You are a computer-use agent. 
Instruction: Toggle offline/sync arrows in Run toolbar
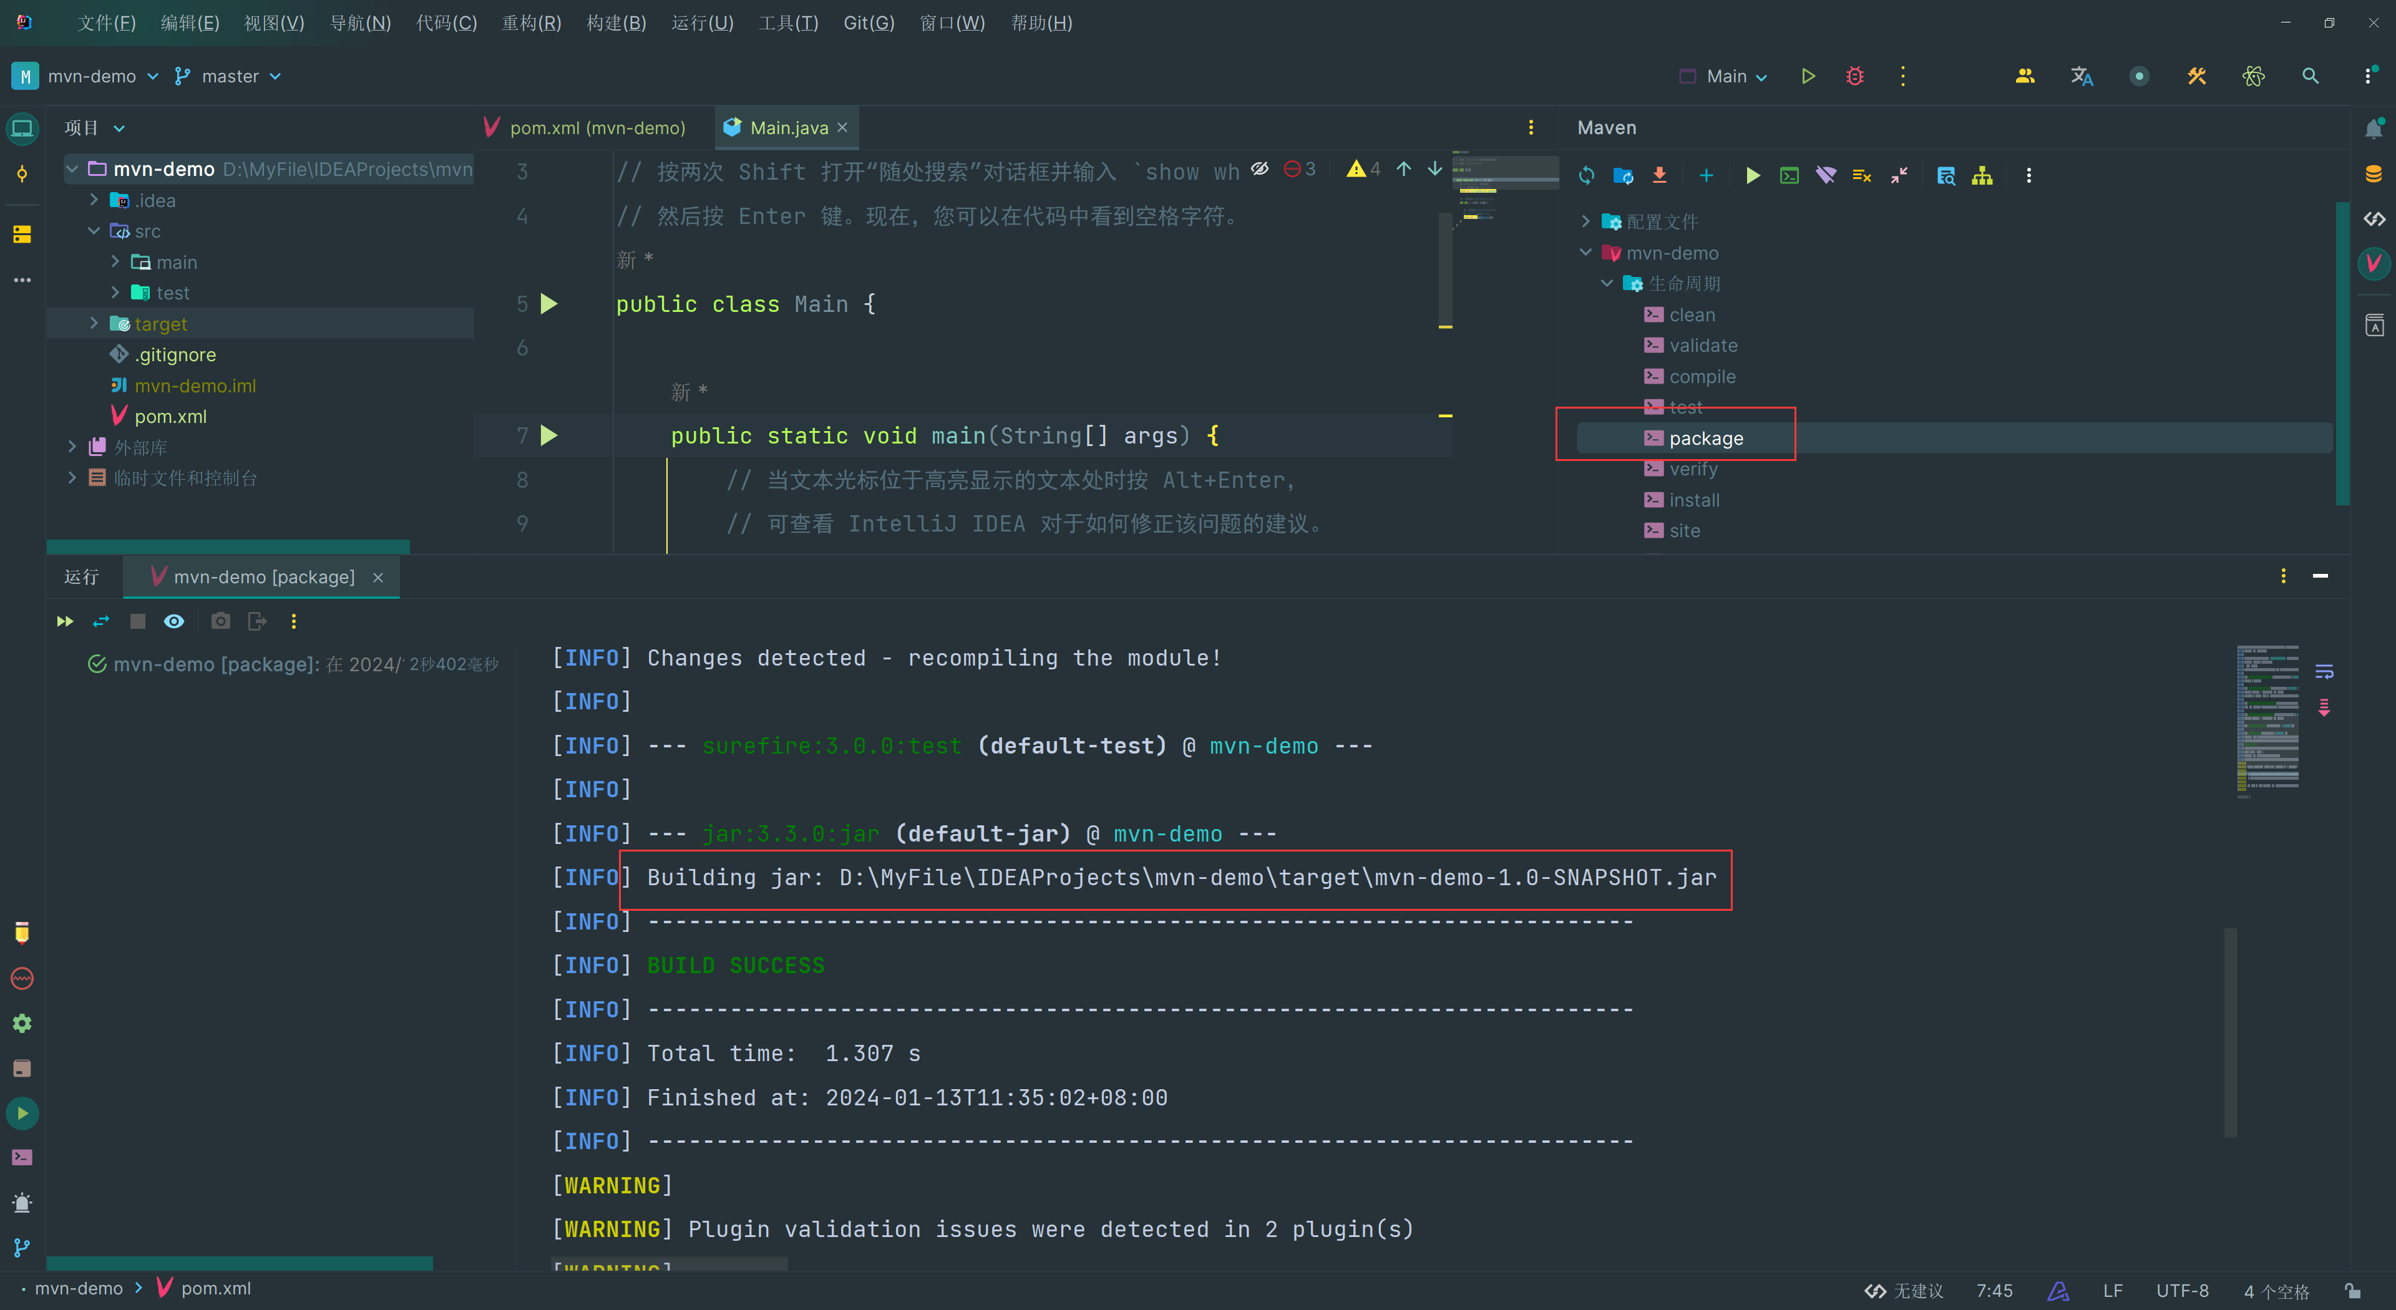(x=101, y=621)
